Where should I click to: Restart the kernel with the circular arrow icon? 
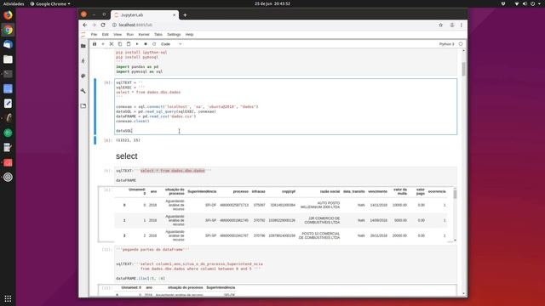tap(154, 44)
